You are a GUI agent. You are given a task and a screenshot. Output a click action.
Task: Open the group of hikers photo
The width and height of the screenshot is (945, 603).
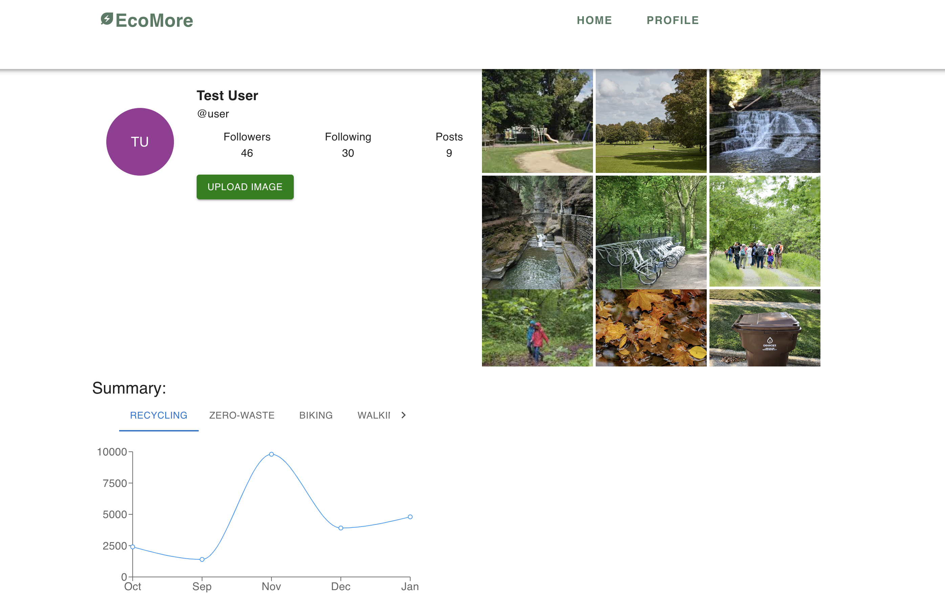765,231
